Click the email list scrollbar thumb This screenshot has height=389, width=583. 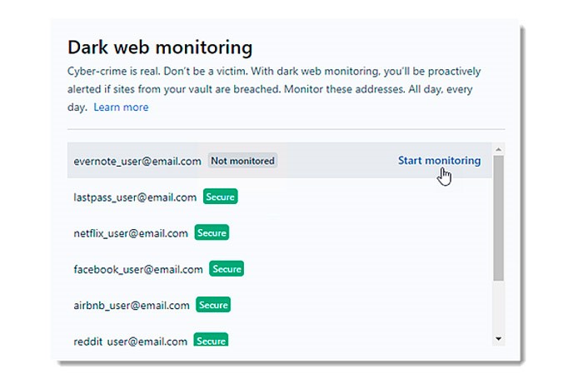pyautogui.click(x=499, y=218)
